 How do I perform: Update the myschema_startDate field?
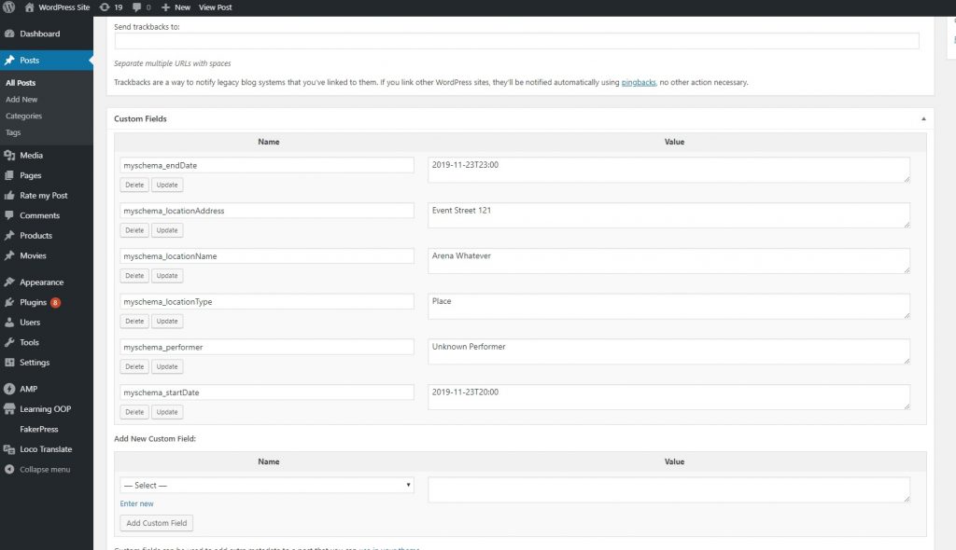(167, 412)
